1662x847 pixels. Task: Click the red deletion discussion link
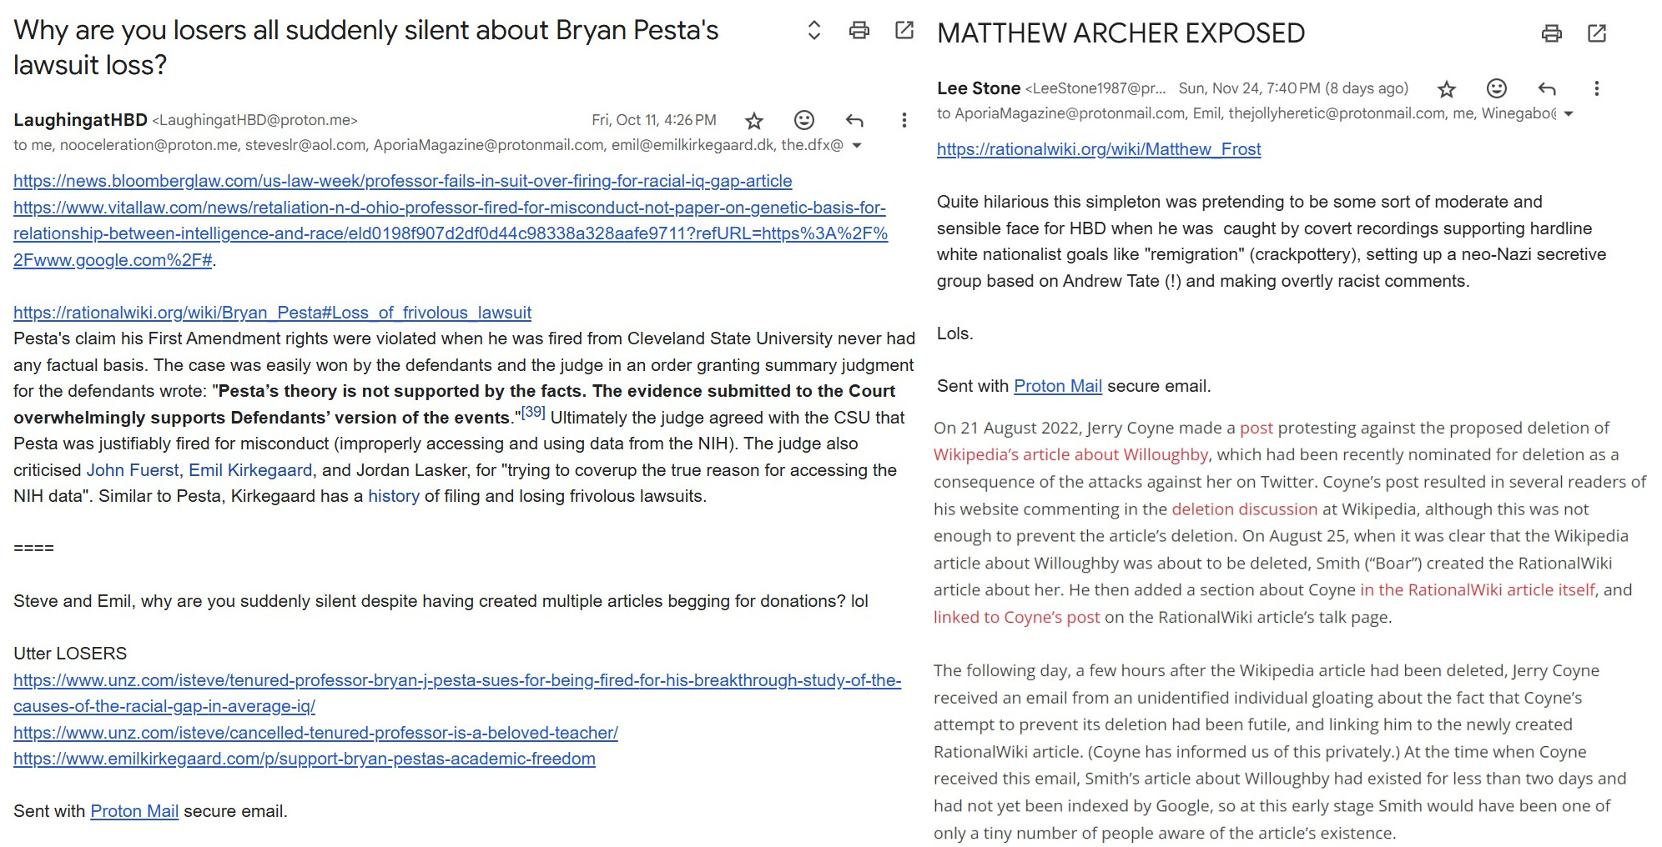(1244, 509)
